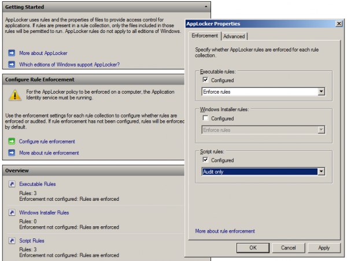Close the AppLocker Properties dialog
This screenshot has height=261, width=347.
339,24
